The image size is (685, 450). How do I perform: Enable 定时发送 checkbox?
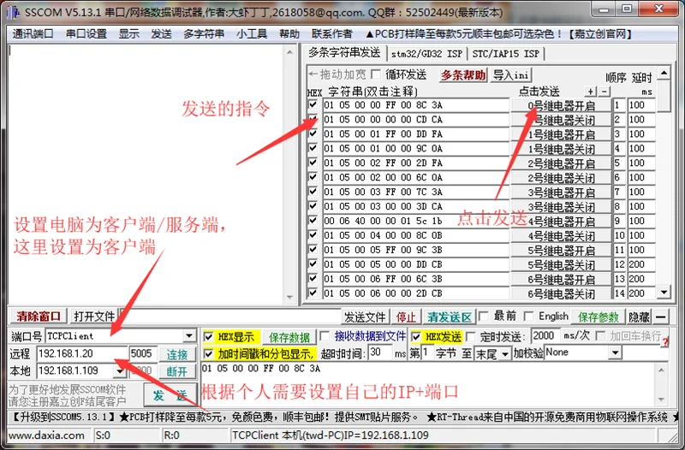tap(470, 336)
